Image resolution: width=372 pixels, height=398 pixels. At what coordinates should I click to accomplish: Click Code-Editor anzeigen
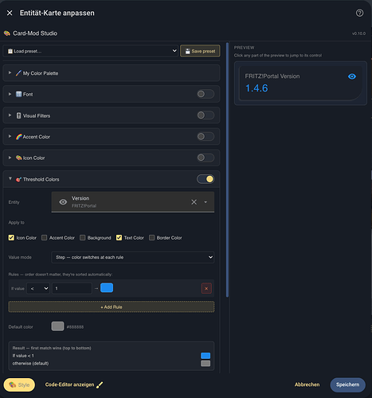click(x=69, y=384)
